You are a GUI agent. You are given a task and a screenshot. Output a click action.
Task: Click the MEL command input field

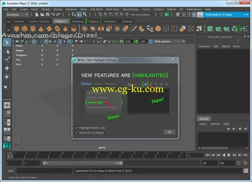coord(44,171)
